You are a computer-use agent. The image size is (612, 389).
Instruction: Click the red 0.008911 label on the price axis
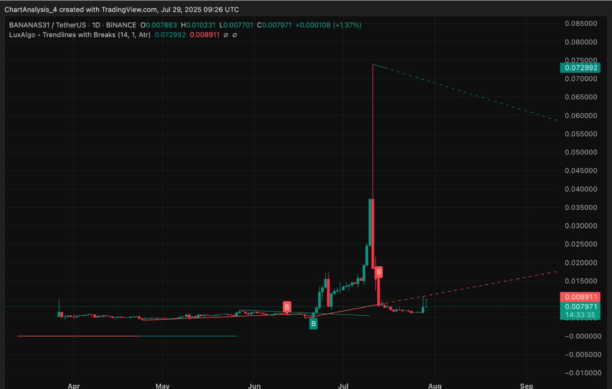[x=580, y=297]
